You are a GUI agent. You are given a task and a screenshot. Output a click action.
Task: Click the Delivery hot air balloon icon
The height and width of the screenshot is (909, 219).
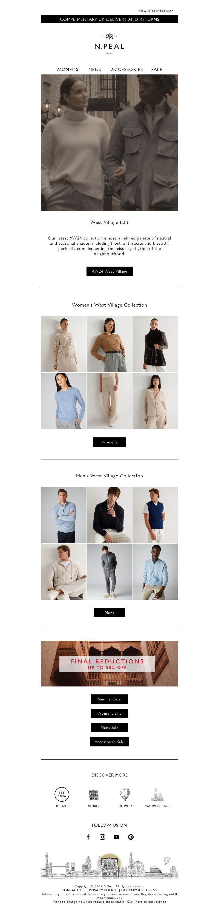[x=125, y=795]
